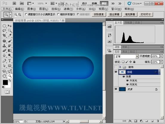
Task: Select the Clone Stamp tool
Action: (x=4, y=46)
